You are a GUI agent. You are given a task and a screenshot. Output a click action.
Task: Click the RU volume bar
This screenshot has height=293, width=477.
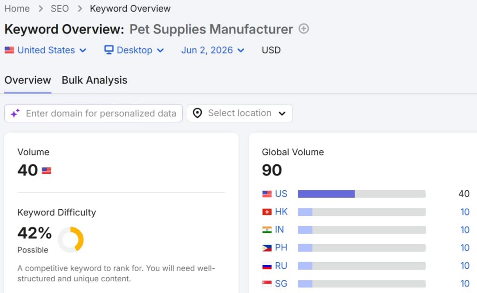[361, 266]
